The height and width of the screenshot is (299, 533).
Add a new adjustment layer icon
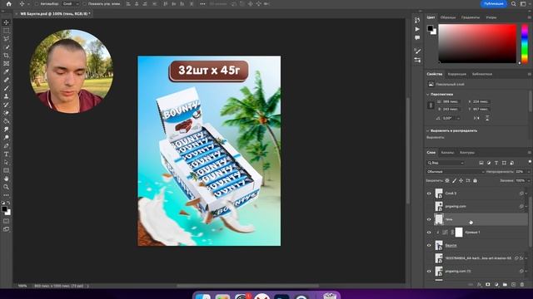click(496, 284)
